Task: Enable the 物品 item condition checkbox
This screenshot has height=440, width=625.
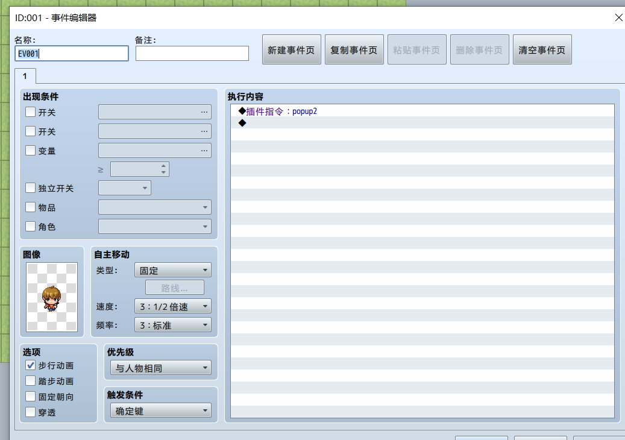Action: click(30, 207)
